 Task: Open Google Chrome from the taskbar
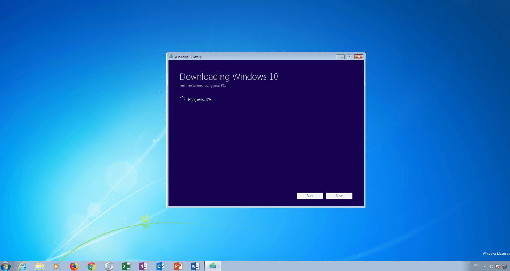coord(91,266)
